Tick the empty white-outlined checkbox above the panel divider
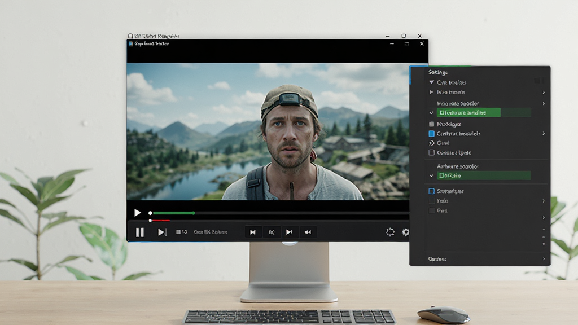This screenshot has height=325, width=578. click(432, 152)
